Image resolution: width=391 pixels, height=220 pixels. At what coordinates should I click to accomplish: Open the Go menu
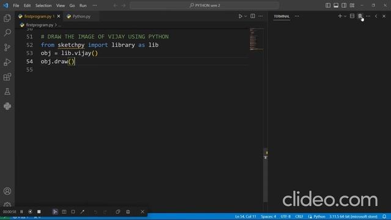72,5
